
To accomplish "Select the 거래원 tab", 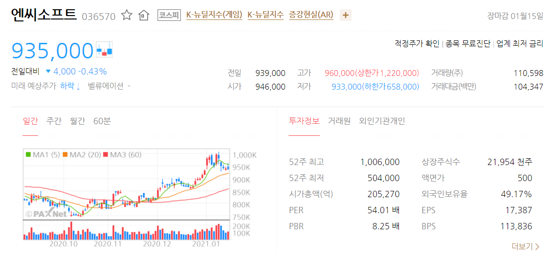I will [x=339, y=121].
